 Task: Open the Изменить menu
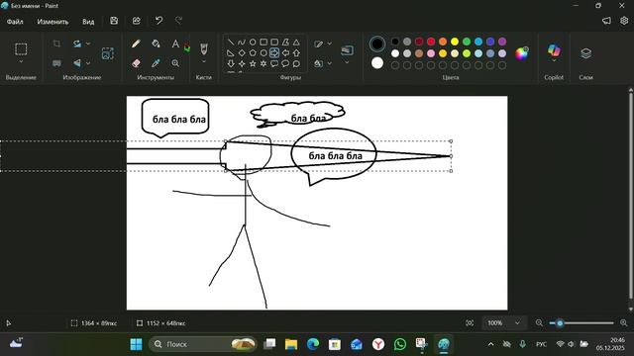pyautogui.click(x=53, y=22)
